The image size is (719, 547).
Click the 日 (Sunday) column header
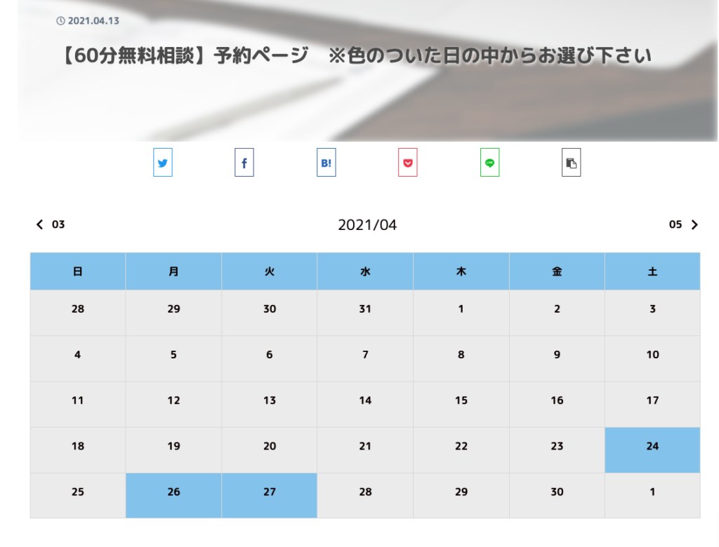[78, 271]
